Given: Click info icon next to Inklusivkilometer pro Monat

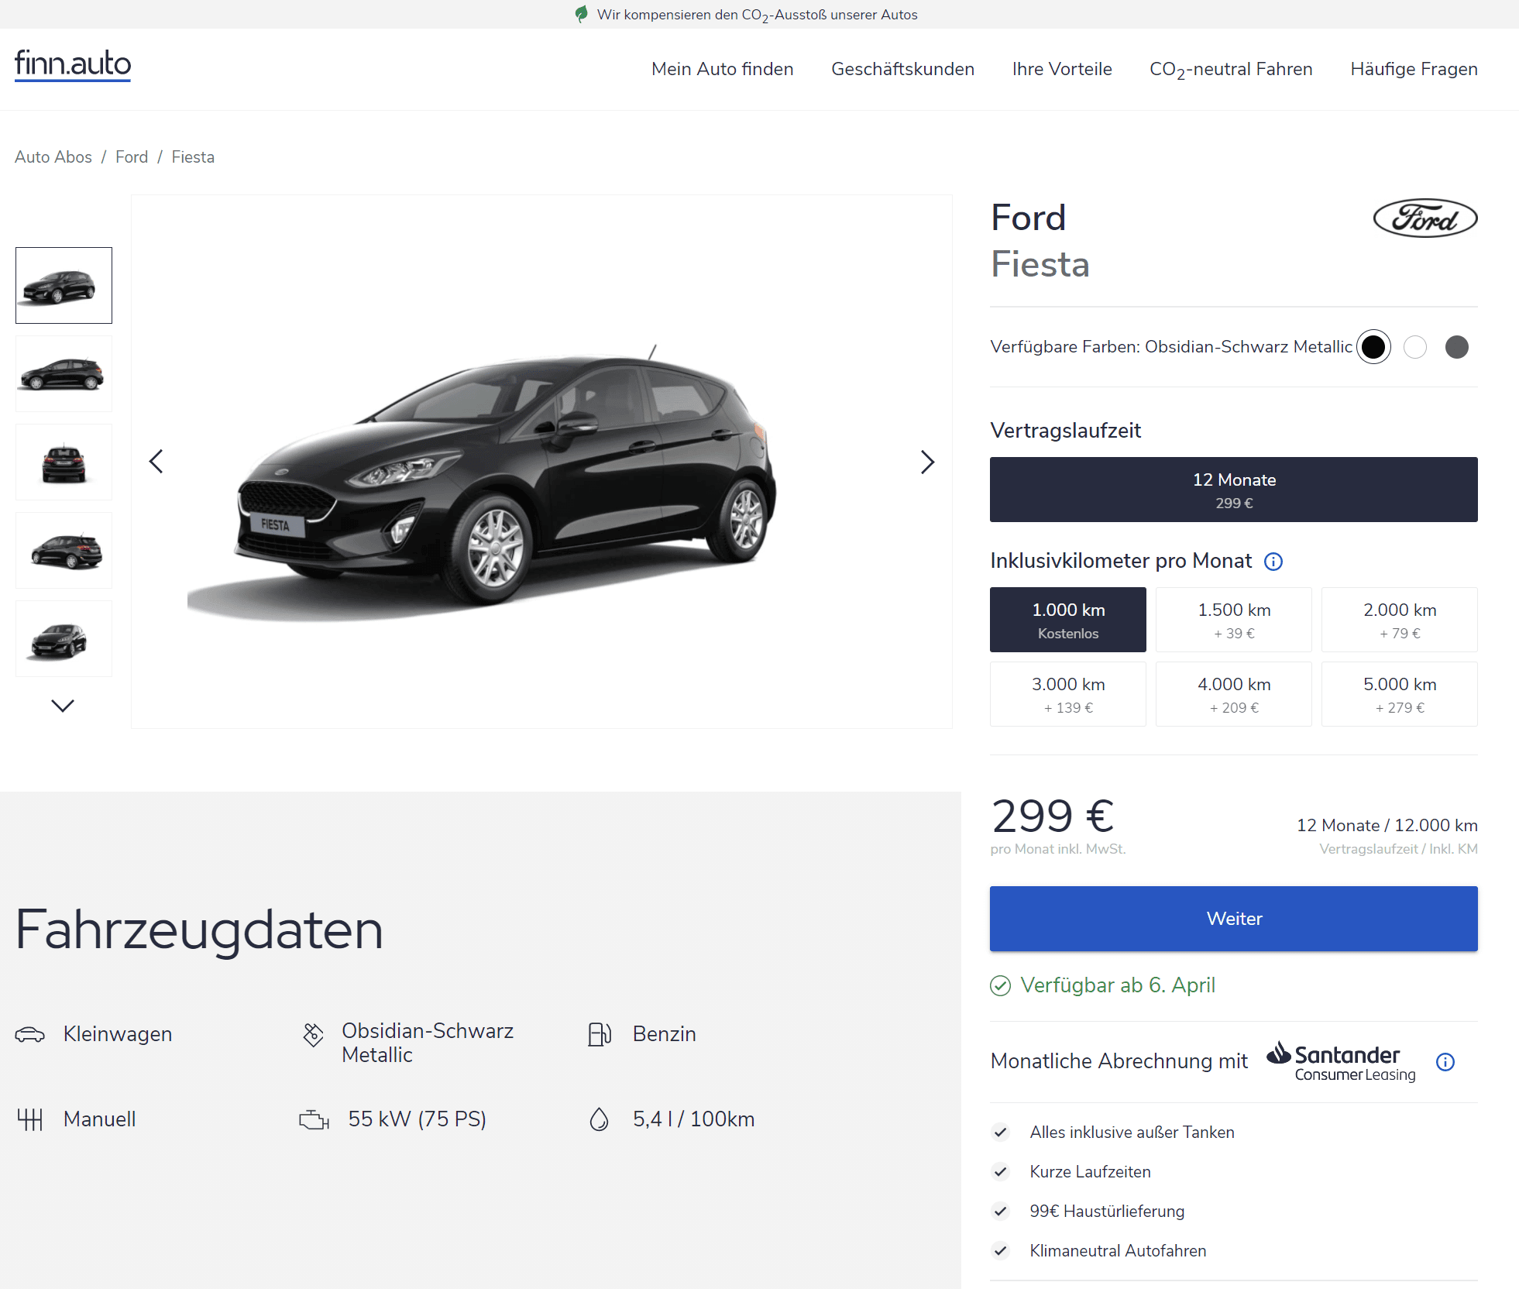Looking at the screenshot, I should (x=1273, y=562).
